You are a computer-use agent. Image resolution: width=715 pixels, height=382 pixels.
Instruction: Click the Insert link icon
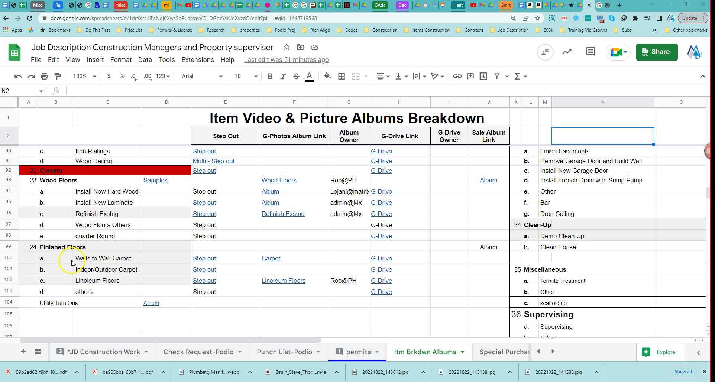coord(457,76)
